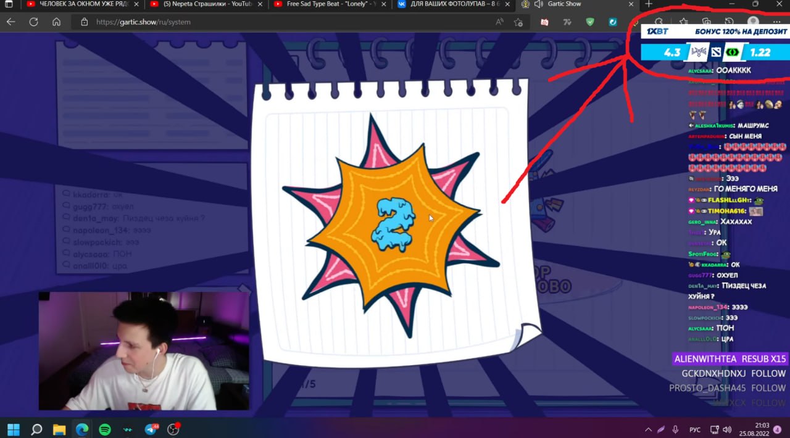Close the 'ЧЕЛОВЕК ЗА ОКНОМ' tab

coord(137,3)
